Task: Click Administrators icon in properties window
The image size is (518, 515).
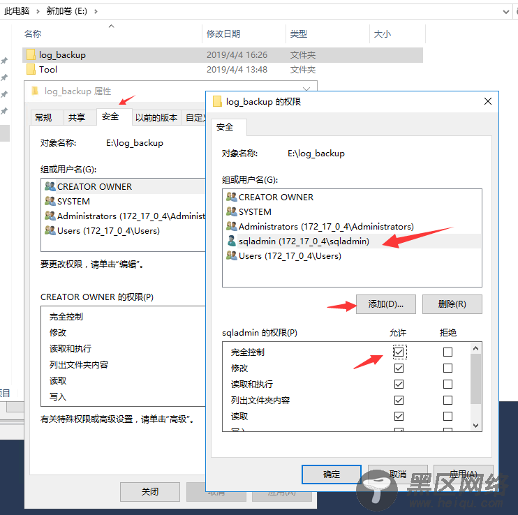Action: 50,216
